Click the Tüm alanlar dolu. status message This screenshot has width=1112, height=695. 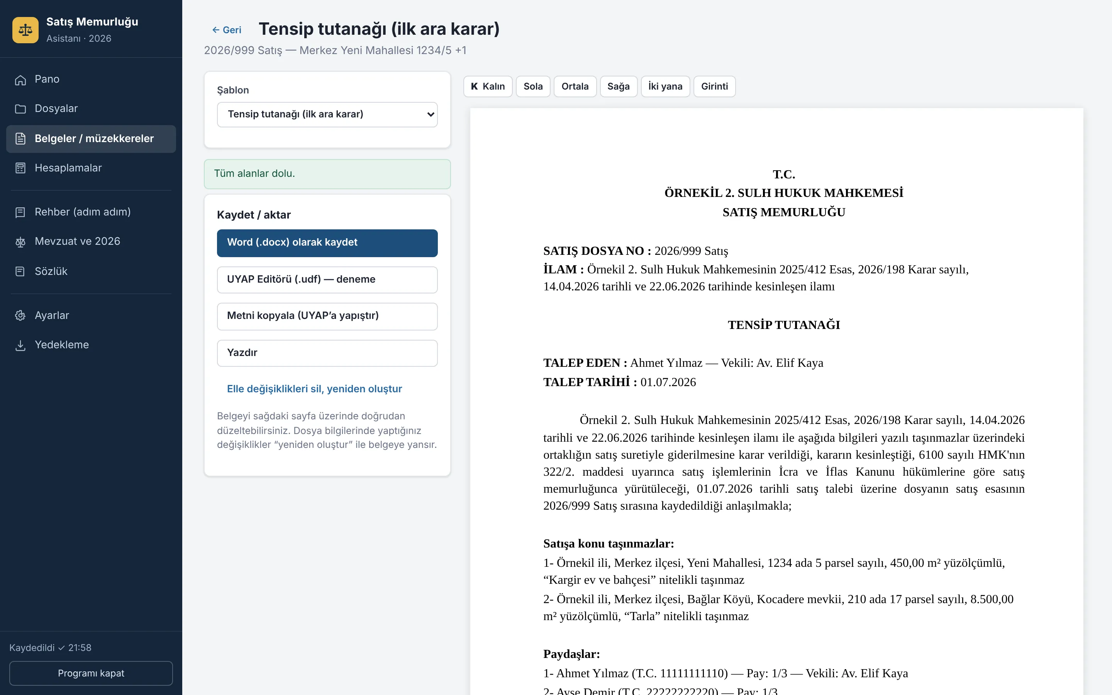327,174
